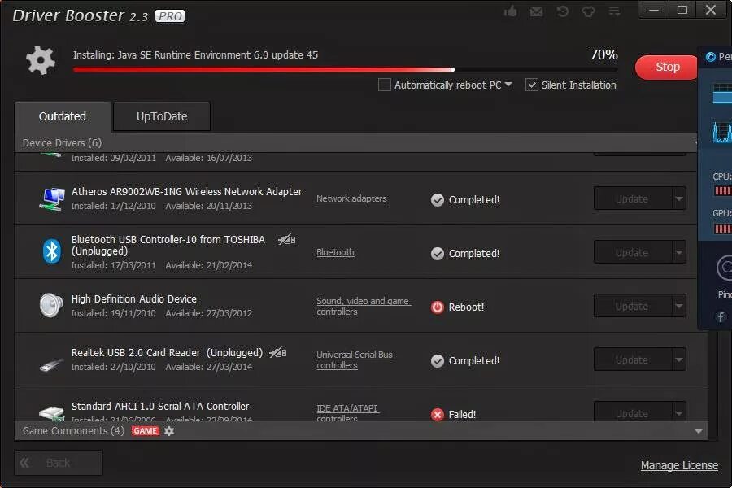Screen dimensions: 732x488
Task: Click Update button for Bluetooth USB Controller
Action: [x=633, y=253]
